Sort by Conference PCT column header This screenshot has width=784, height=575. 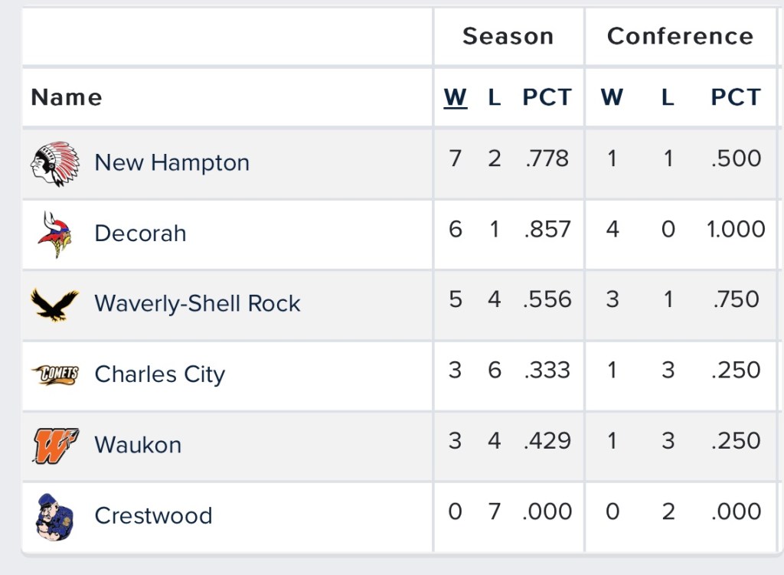736,98
